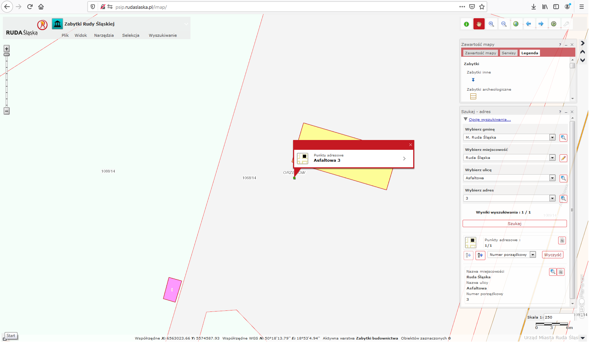Click the Wyczyść clear button
The height and width of the screenshot is (343, 589).
tap(553, 255)
